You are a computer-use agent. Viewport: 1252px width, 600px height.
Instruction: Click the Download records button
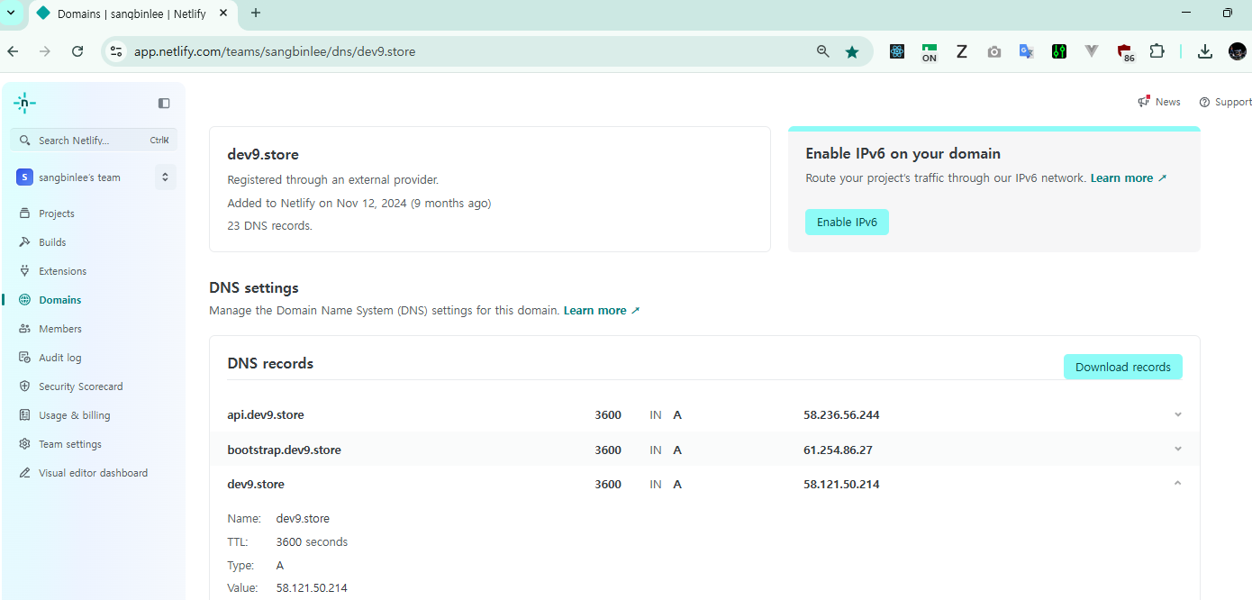[x=1123, y=367]
